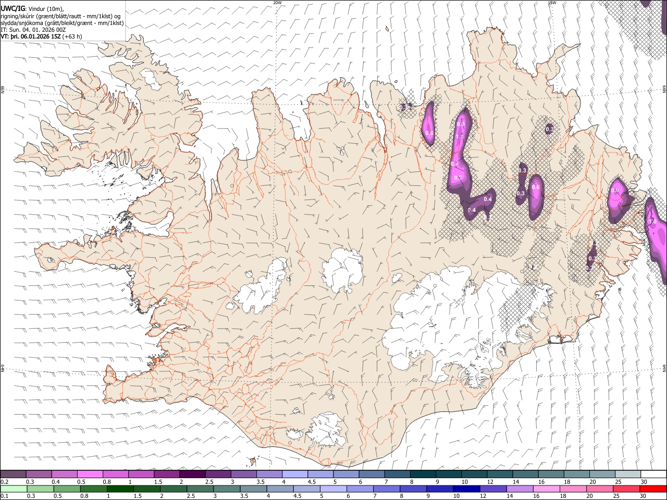The width and height of the screenshot is (667, 500).
Task: Pick the darkest purple swatch above the top-row 2 label
Action: (192, 474)
